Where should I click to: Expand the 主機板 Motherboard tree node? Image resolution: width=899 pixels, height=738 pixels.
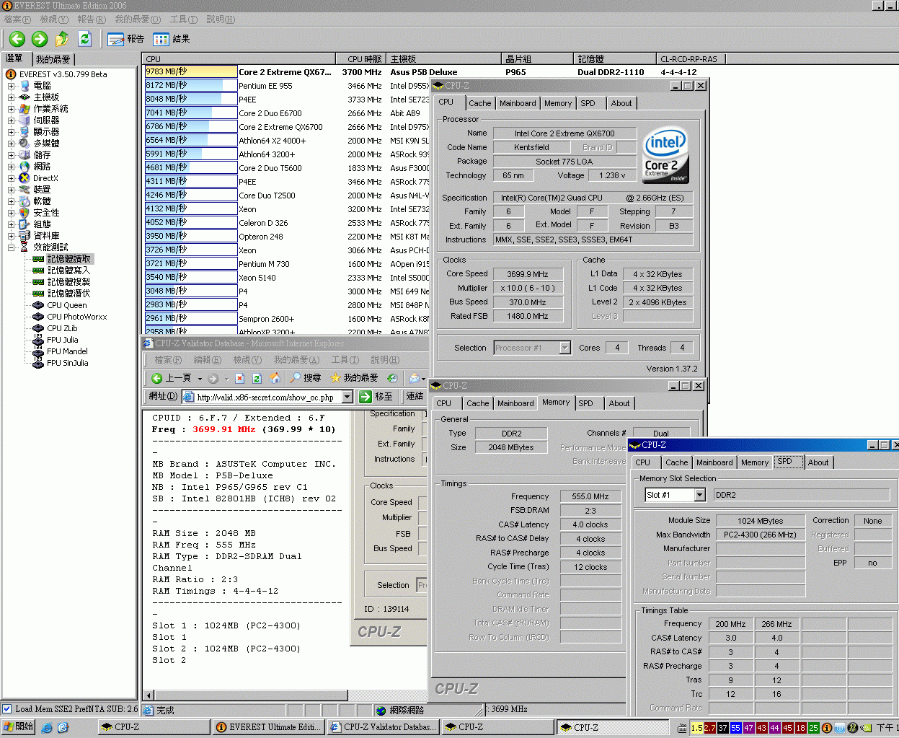pyautogui.click(x=12, y=97)
